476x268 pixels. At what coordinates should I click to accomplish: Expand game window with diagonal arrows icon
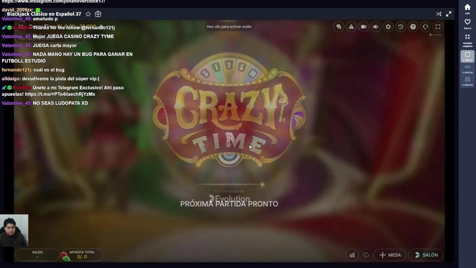coord(449,14)
